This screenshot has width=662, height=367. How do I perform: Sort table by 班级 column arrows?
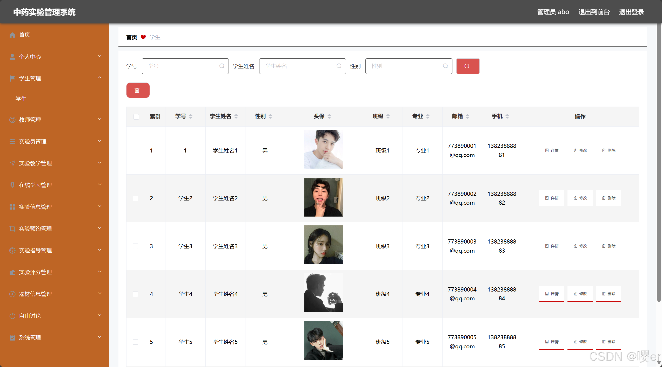[x=388, y=116]
